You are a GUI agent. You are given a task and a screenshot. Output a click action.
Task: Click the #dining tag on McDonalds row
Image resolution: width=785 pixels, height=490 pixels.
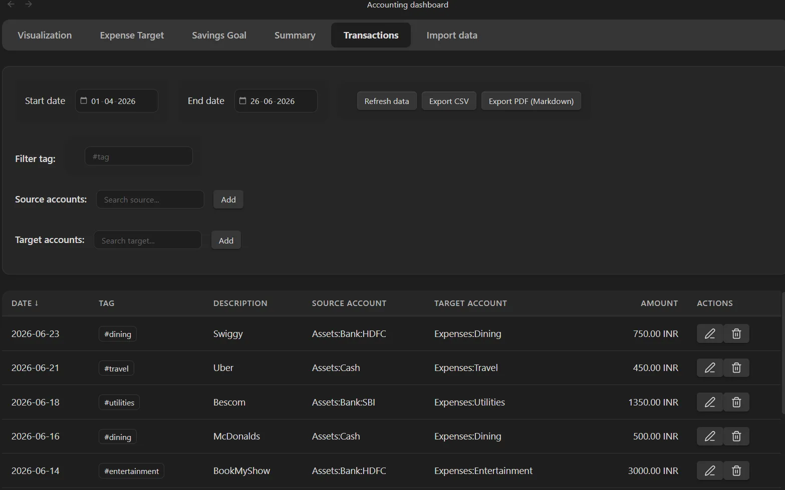point(118,437)
